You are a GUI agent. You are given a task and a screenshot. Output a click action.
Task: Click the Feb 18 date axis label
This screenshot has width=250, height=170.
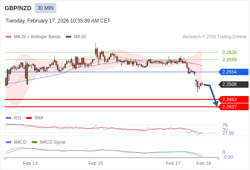tap(204, 163)
